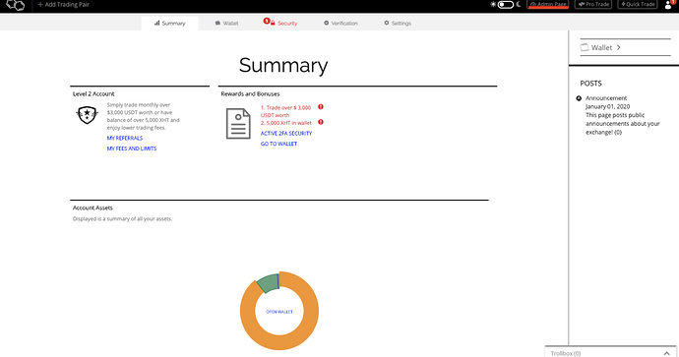This screenshot has width=679, height=357.
Task: Switch to the Security tab
Action: pos(280,23)
